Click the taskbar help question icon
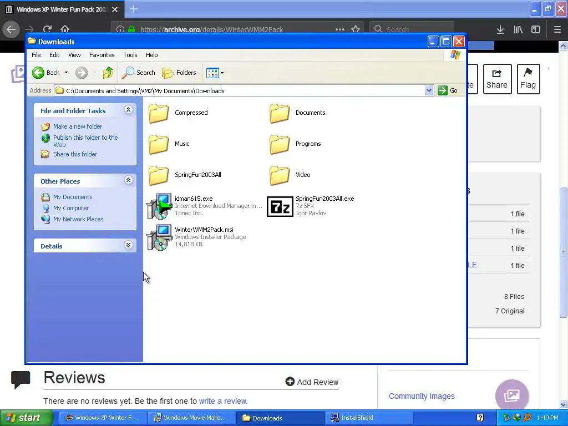The image size is (568, 426). point(480,418)
